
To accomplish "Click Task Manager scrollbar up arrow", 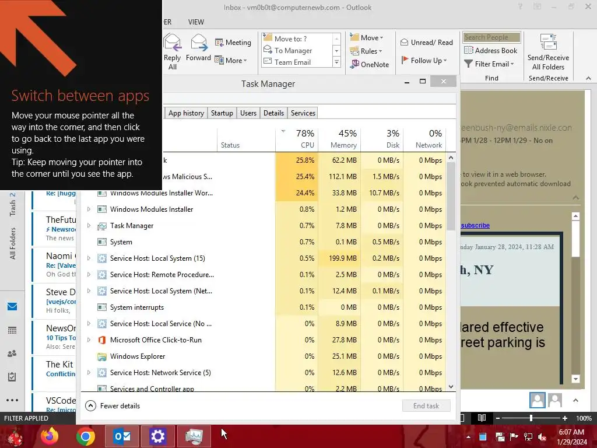I will pos(451,157).
